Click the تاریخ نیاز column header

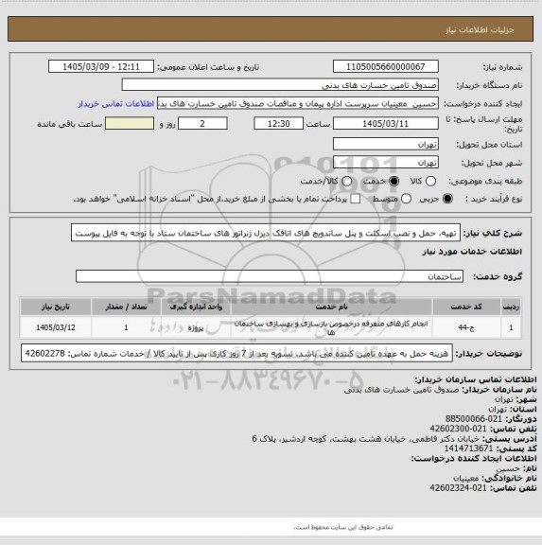pos(56,307)
